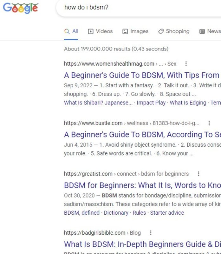Follow the 'Impact Play' sitelink
This screenshot has width=221, height=254.
151,103
